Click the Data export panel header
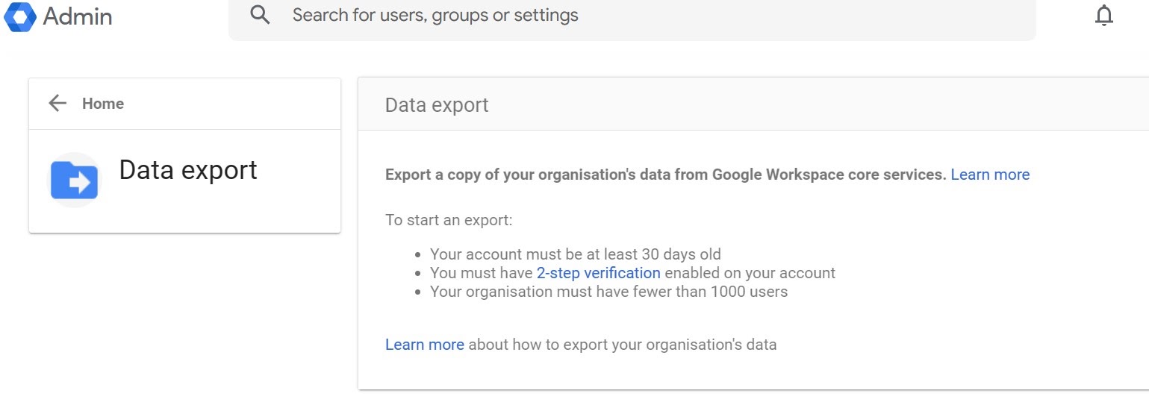Image resolution: width=1149 pixels, height=408 pixels. (437, 105)
